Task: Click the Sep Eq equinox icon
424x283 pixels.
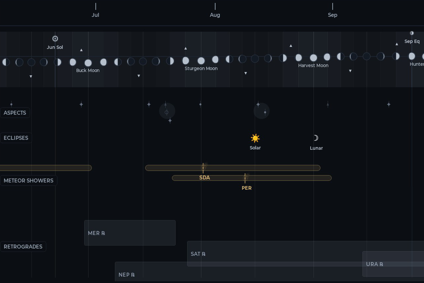Action: (411, 33)
